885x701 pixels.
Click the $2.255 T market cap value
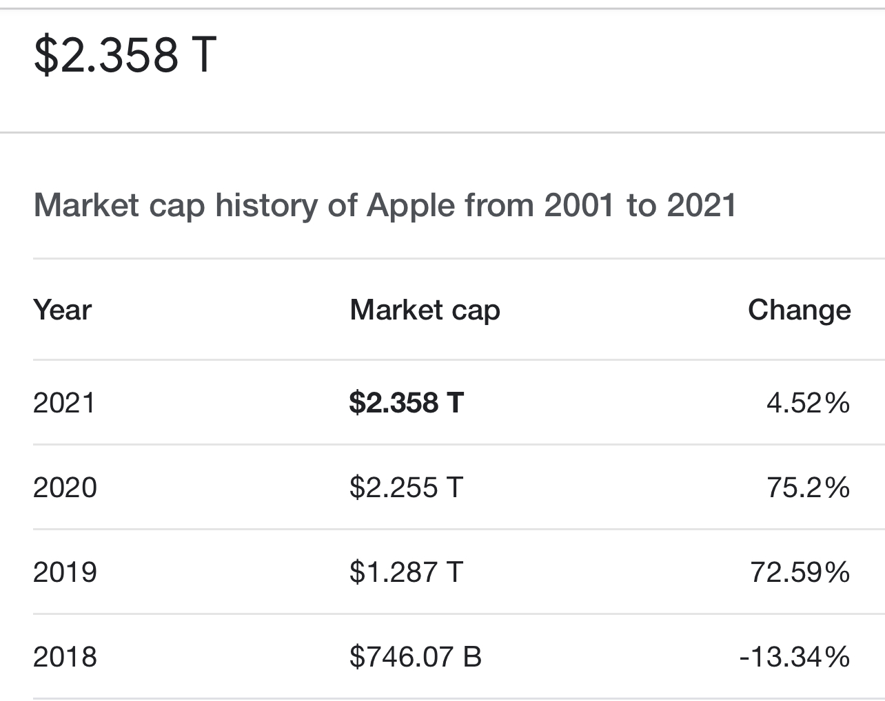[406, 488]
